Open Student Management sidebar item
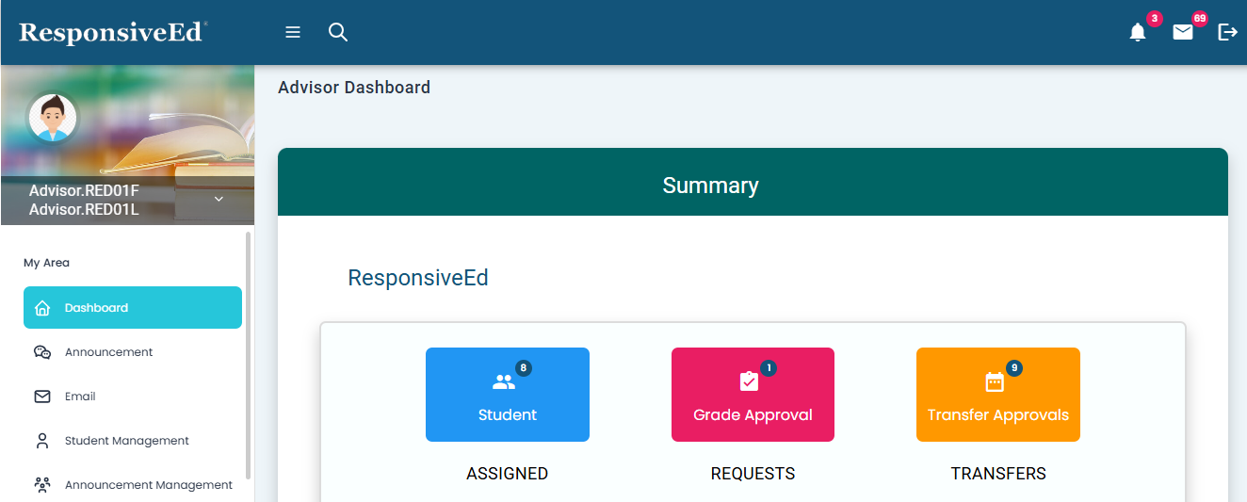Viewport: 1247px width, 502px height. 126,441
